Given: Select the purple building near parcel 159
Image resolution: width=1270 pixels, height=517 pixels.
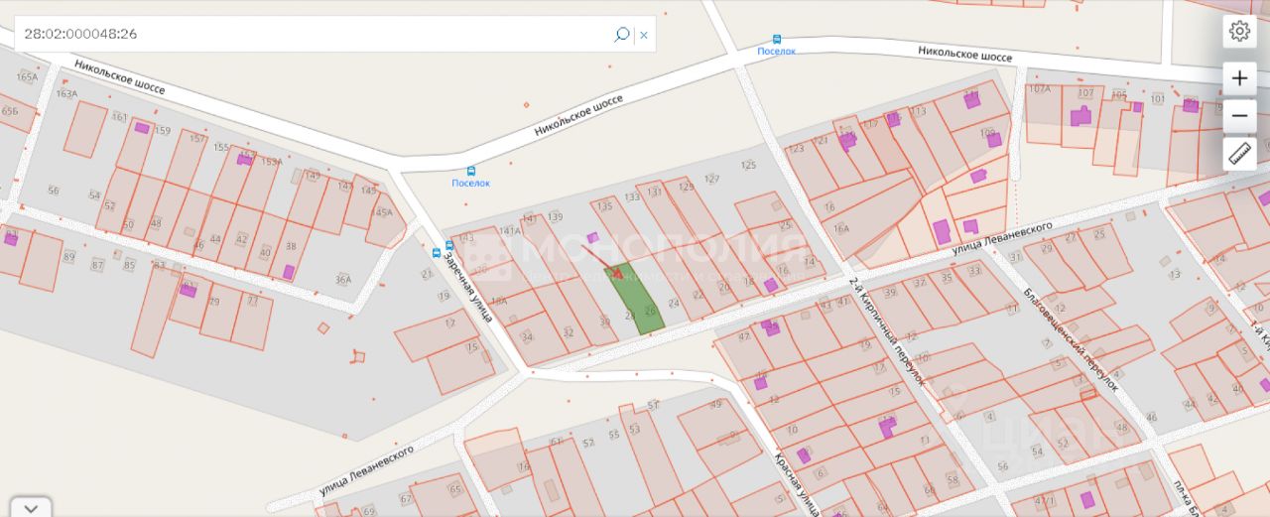Looking at the screenshot, I should pyautogui.click(x=142, y=128).
